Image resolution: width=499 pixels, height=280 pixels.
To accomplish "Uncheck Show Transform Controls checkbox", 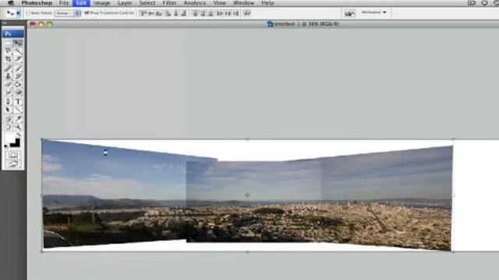I will [87, 13].
